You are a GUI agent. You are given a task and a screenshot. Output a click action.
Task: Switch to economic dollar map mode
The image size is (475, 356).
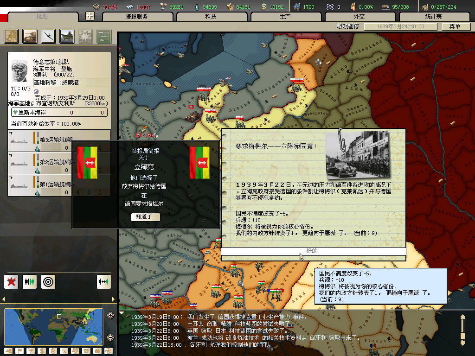coord(42,351)
